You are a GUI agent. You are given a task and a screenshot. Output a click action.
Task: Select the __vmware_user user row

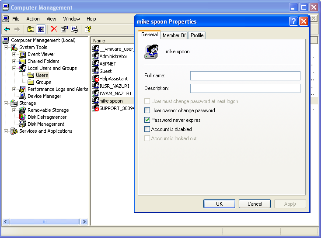[x=112, y=49]
